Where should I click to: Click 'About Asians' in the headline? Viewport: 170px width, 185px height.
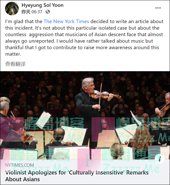[x=23, y=179]
